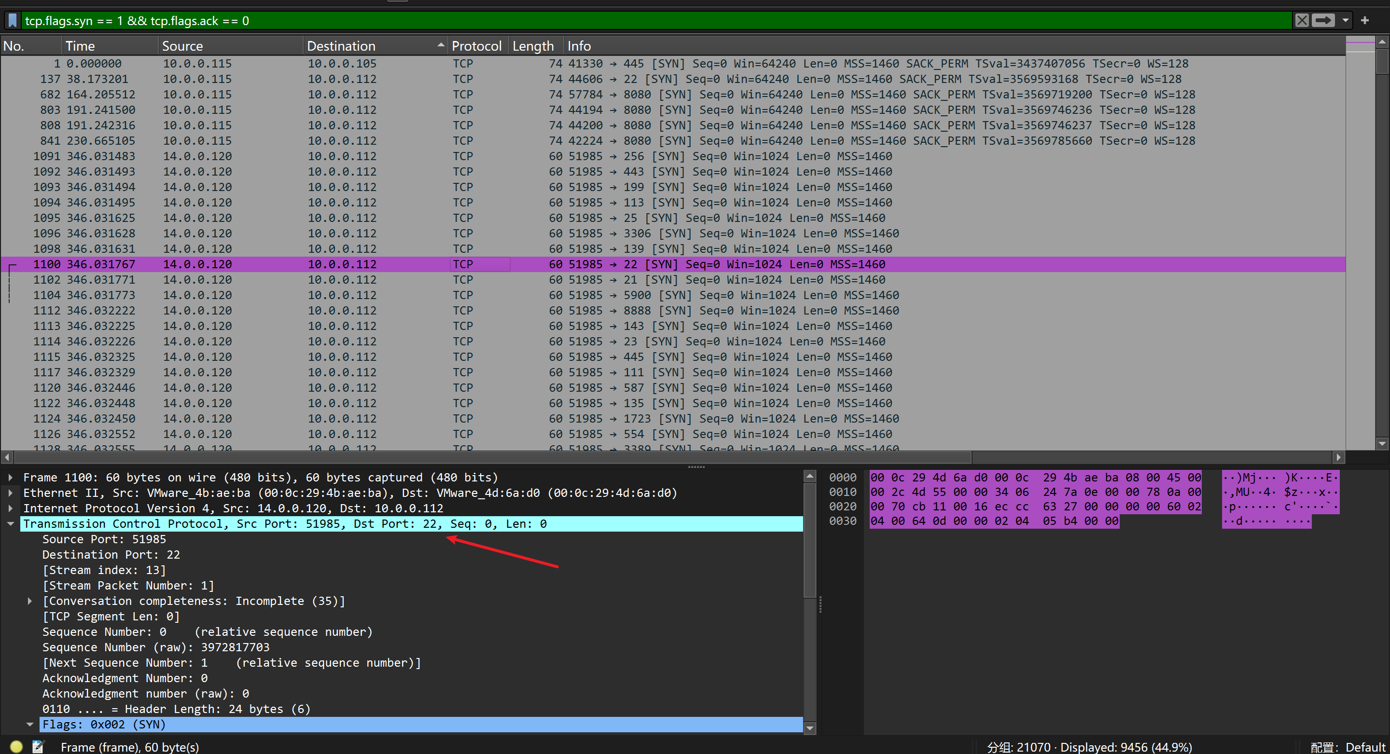Screen dimensions: 1390x754
Task: Expand Conversation completeness Incomplete row
Action: [29, 601]
